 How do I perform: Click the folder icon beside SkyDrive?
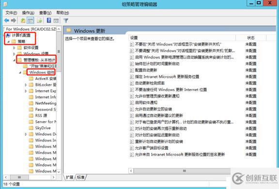pos(31,128)
